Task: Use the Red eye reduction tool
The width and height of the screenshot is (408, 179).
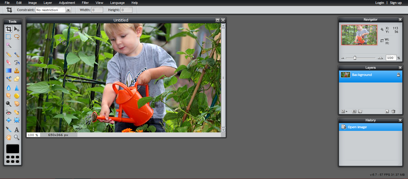Action: (8, 112)
